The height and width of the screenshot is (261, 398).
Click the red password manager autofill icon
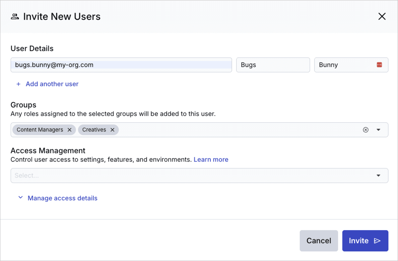pyautogui.click(x=380, y=65)
